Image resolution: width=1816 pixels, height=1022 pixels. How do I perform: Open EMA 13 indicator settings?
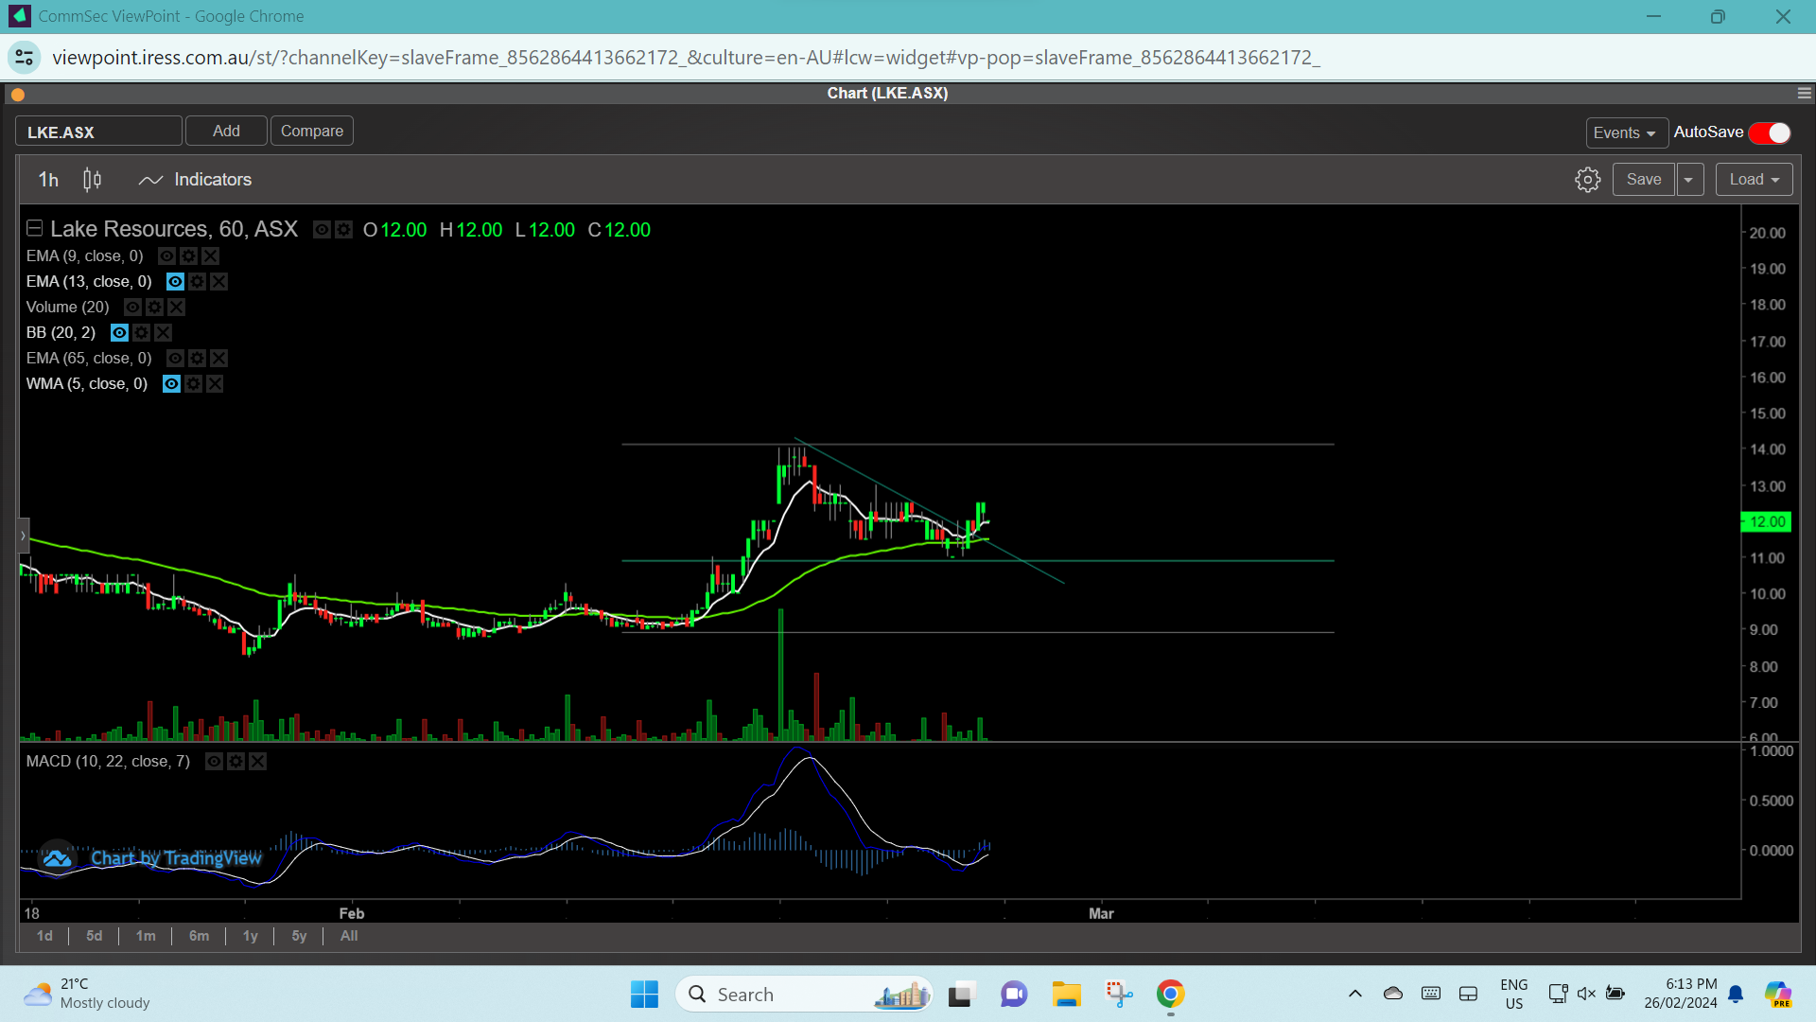coord(197,281)
